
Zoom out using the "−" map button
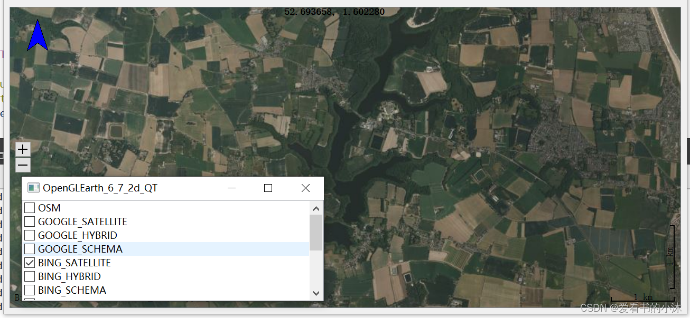click(23, 165)
